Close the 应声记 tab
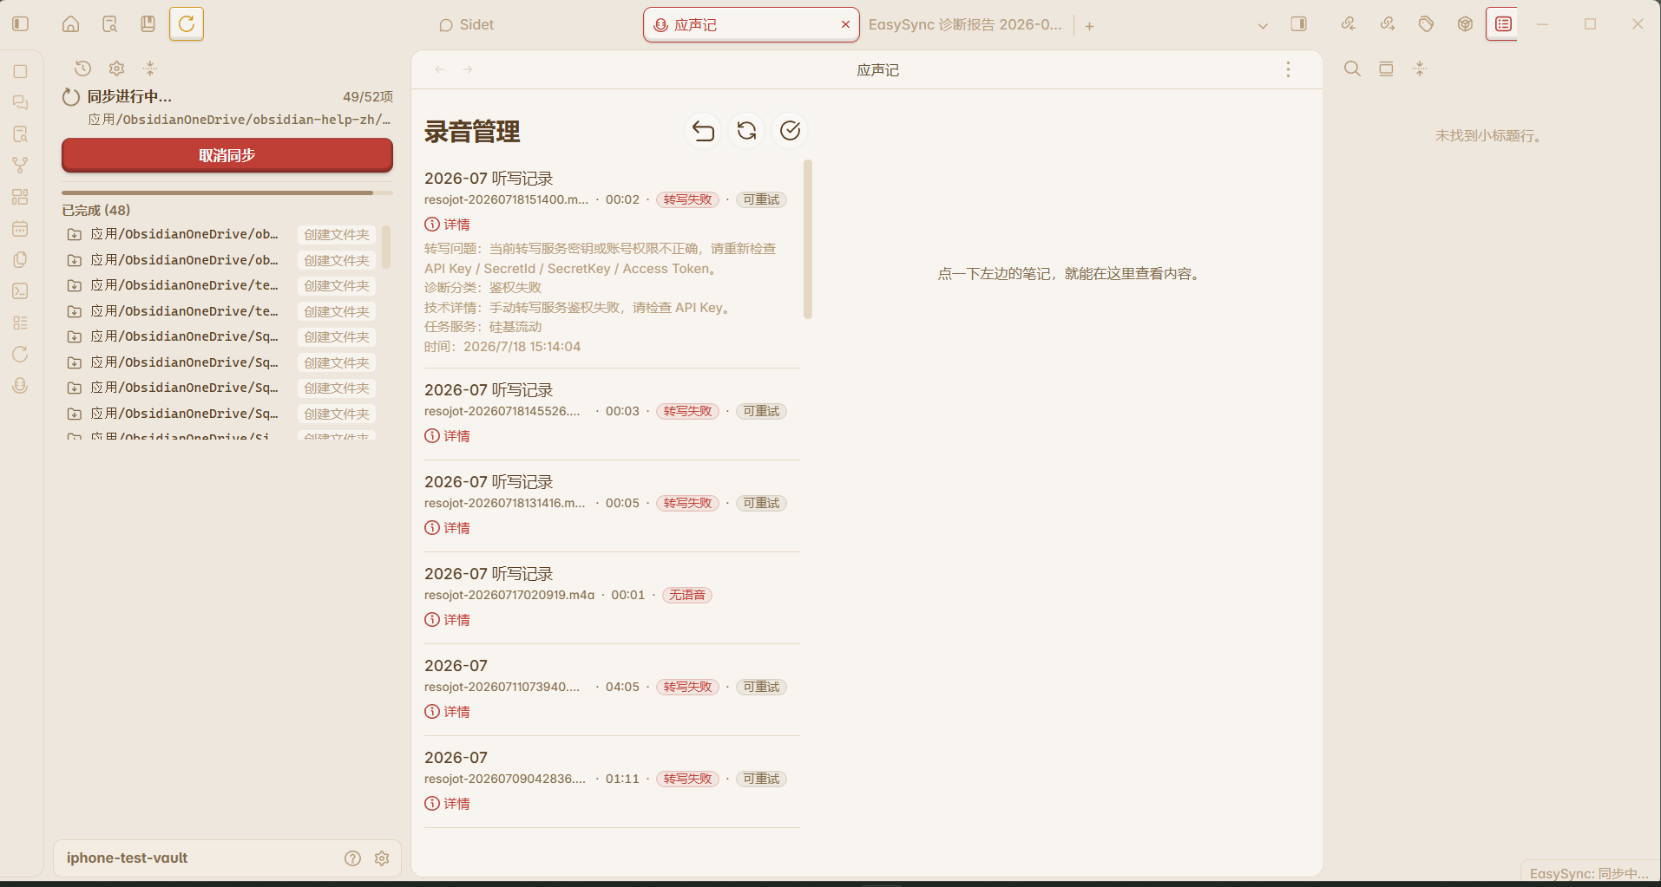This screenshot has height=887, width=1661. pyautogui.click(x=845, y=25)
